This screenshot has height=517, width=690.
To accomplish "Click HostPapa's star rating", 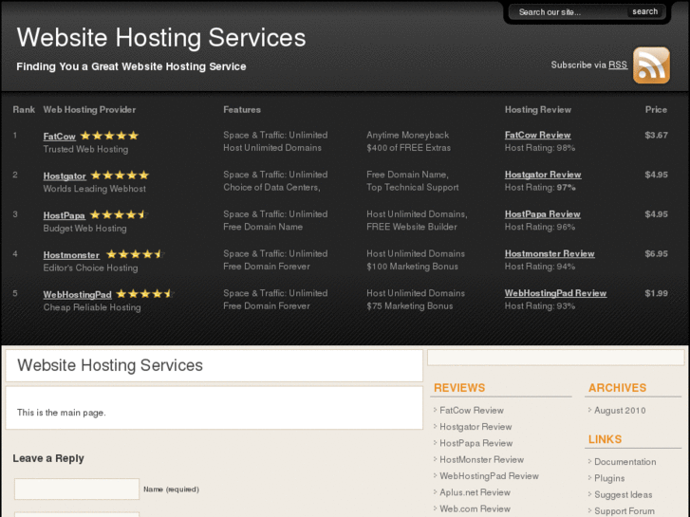I will 120,214.
